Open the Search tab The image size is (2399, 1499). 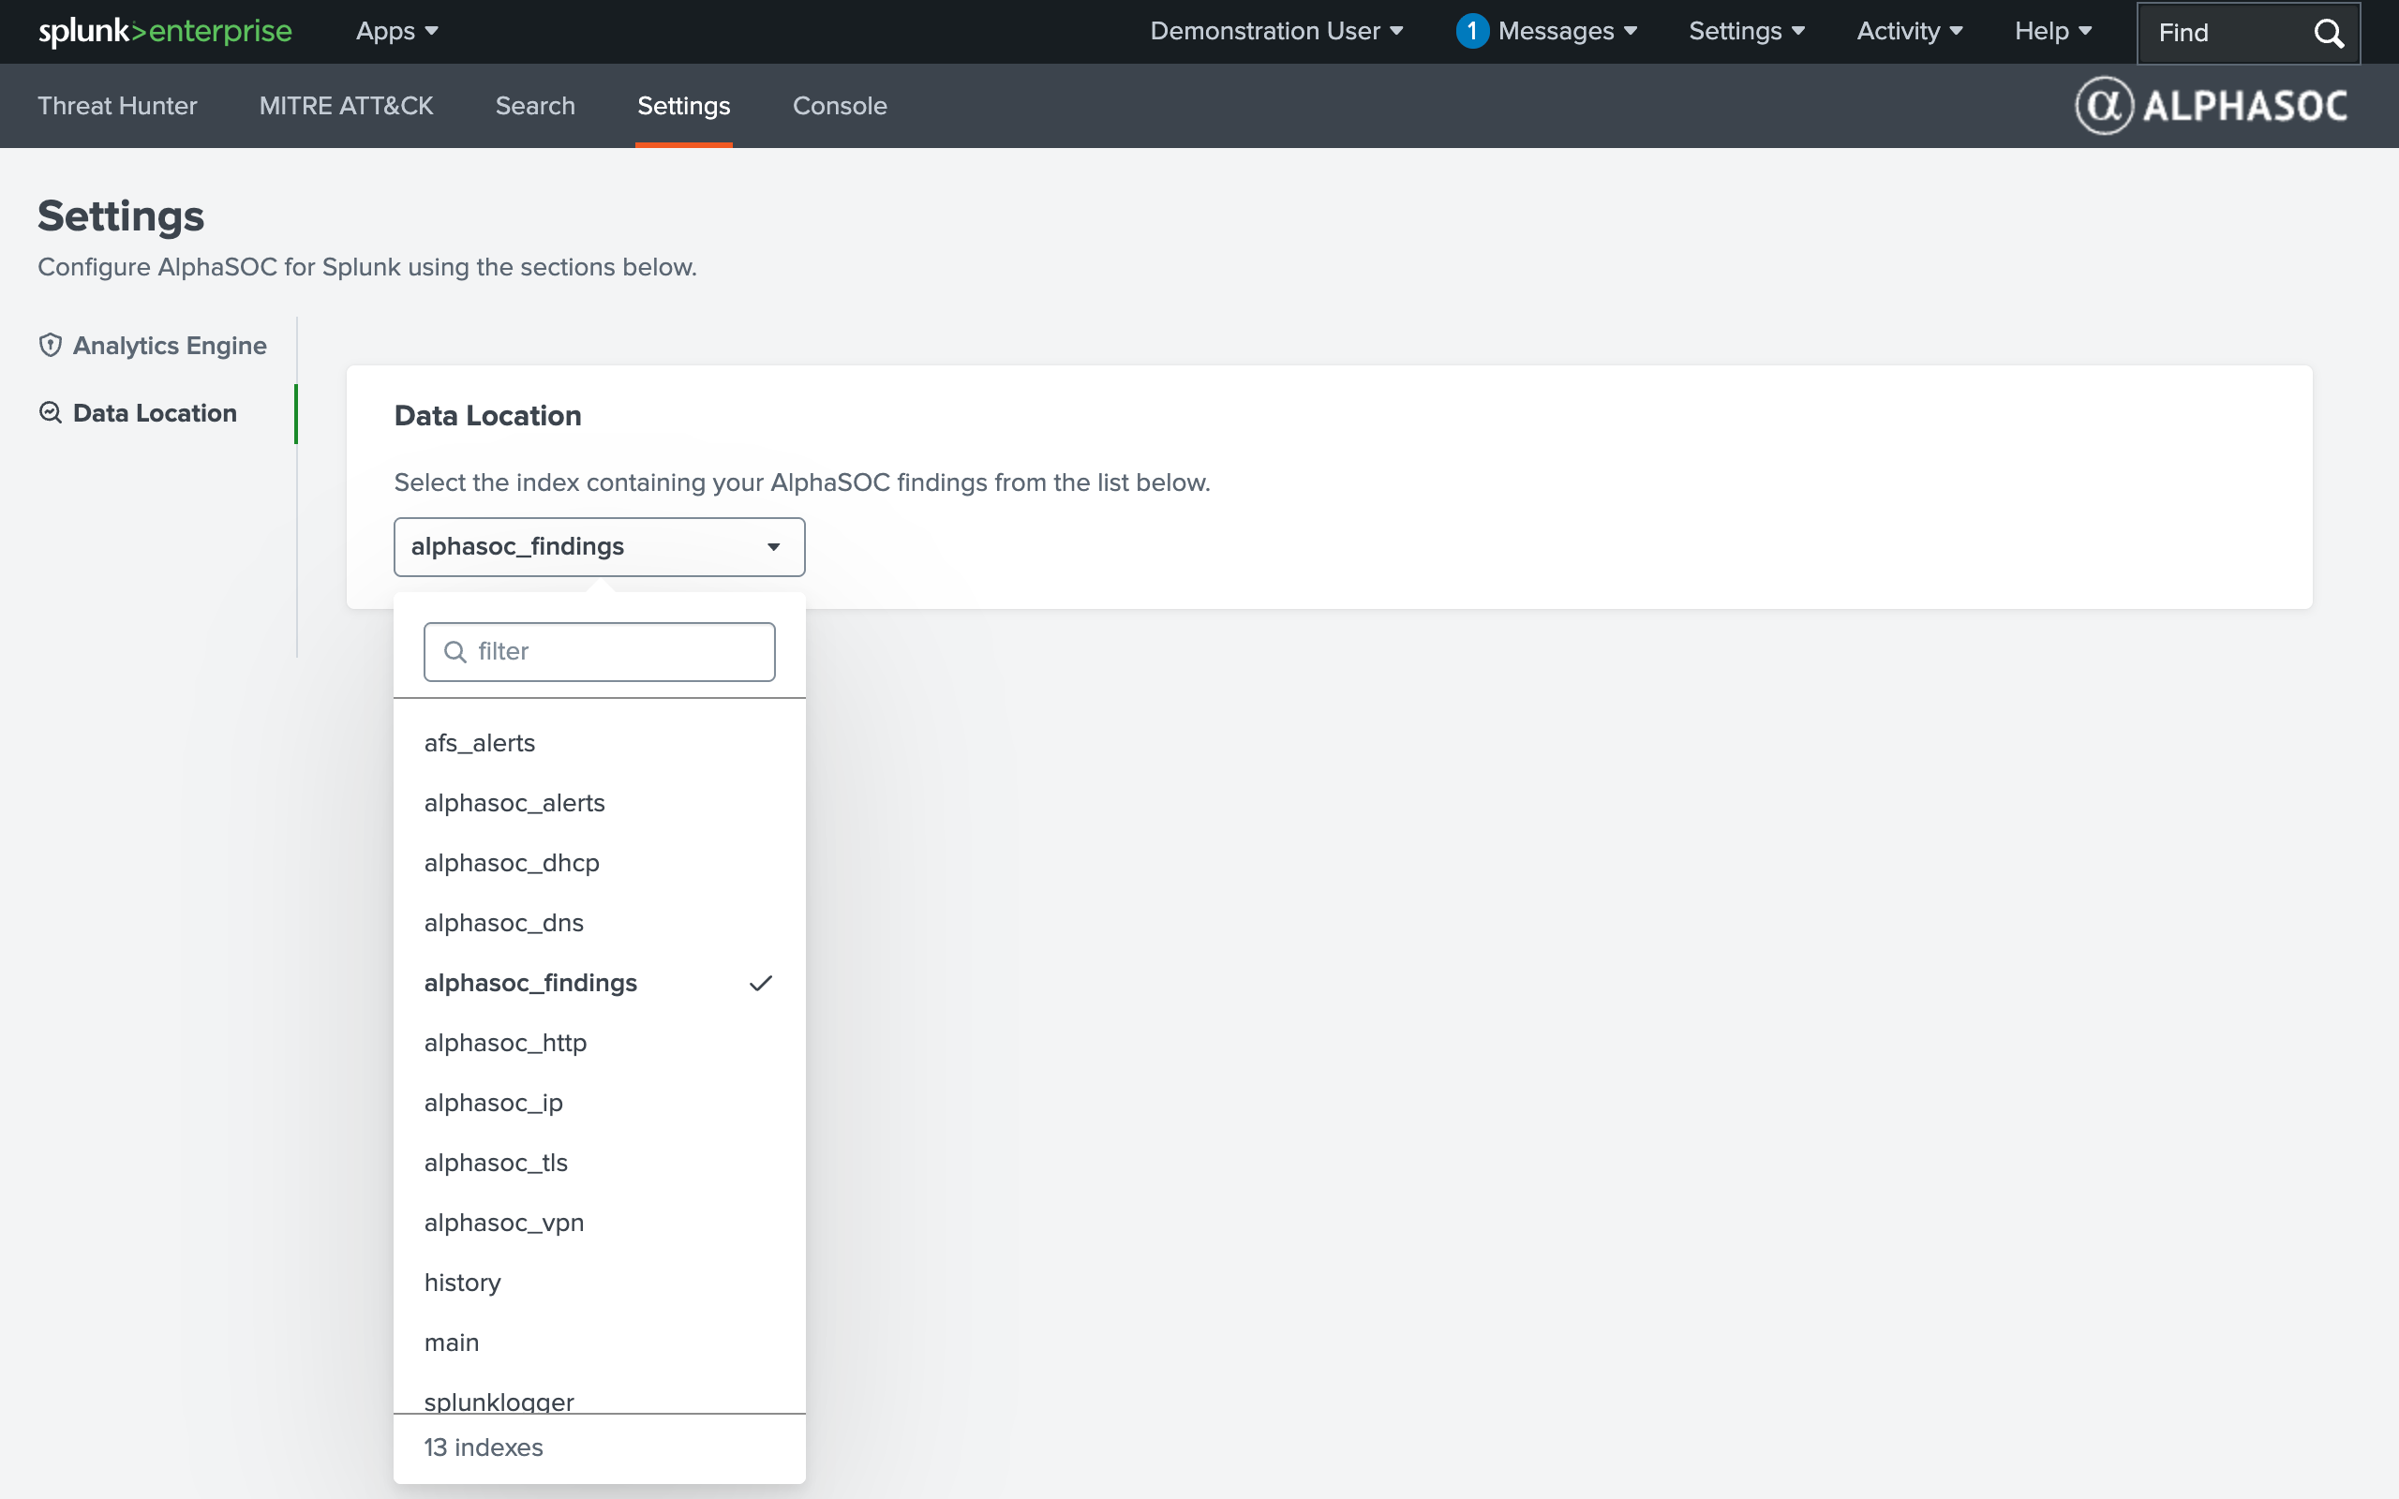(x=535, y=106)
